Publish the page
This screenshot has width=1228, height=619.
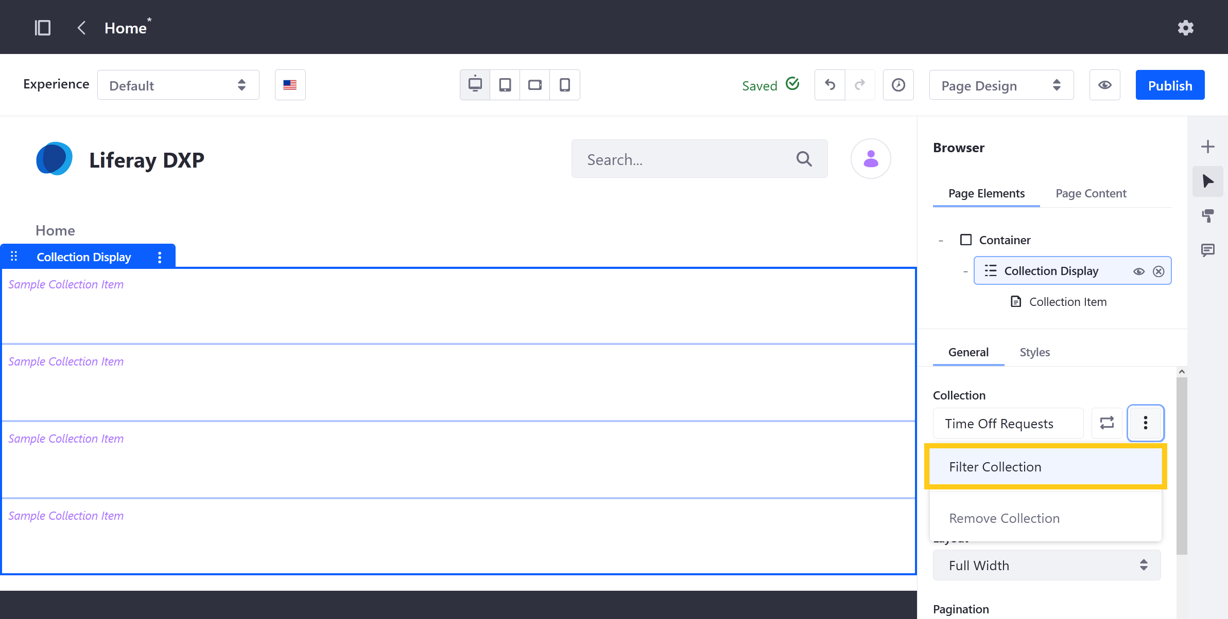click(x=1170, y=85)
